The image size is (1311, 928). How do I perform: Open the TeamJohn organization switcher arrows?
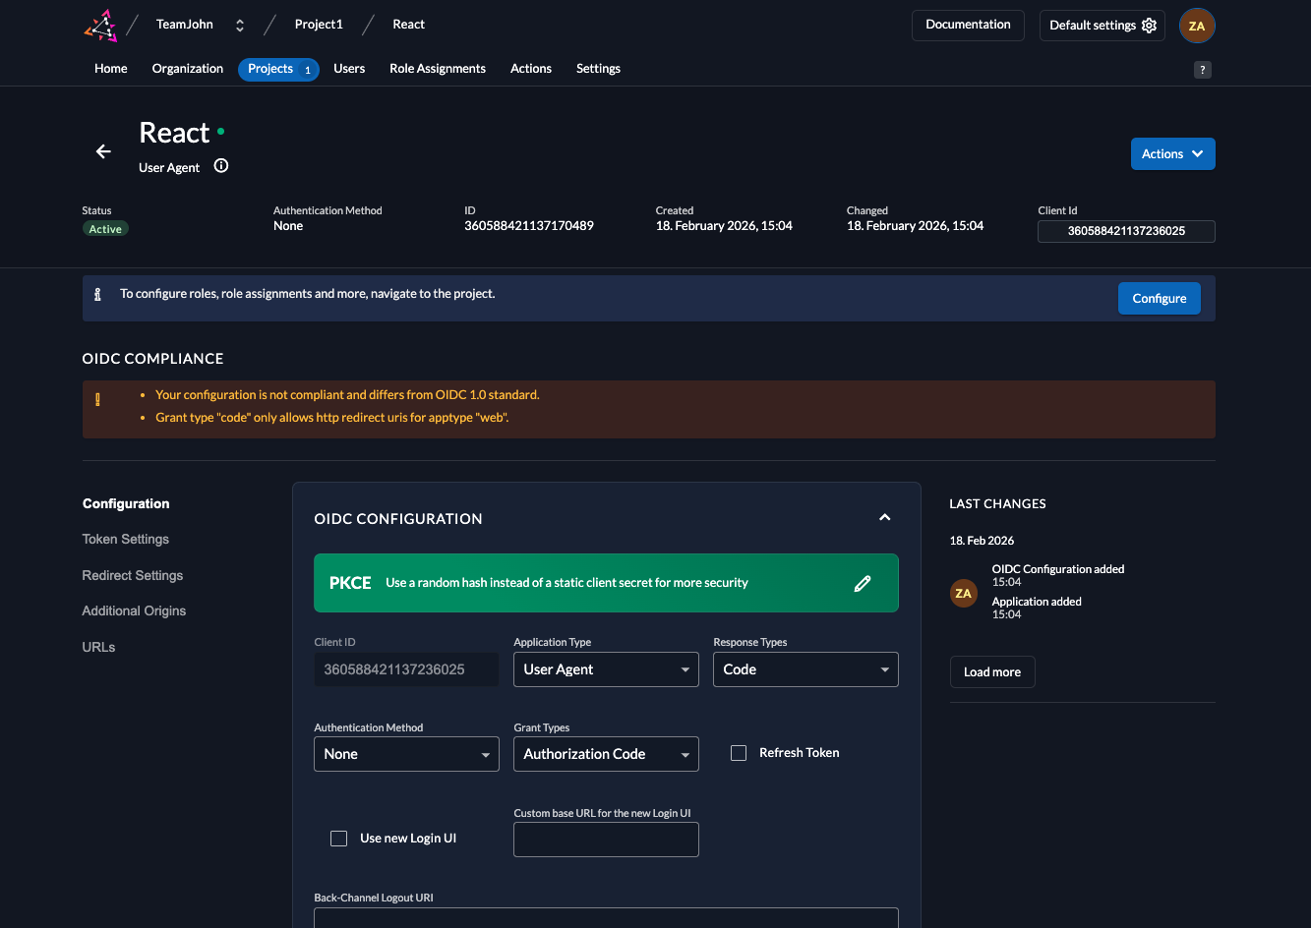tap(240, 26)
